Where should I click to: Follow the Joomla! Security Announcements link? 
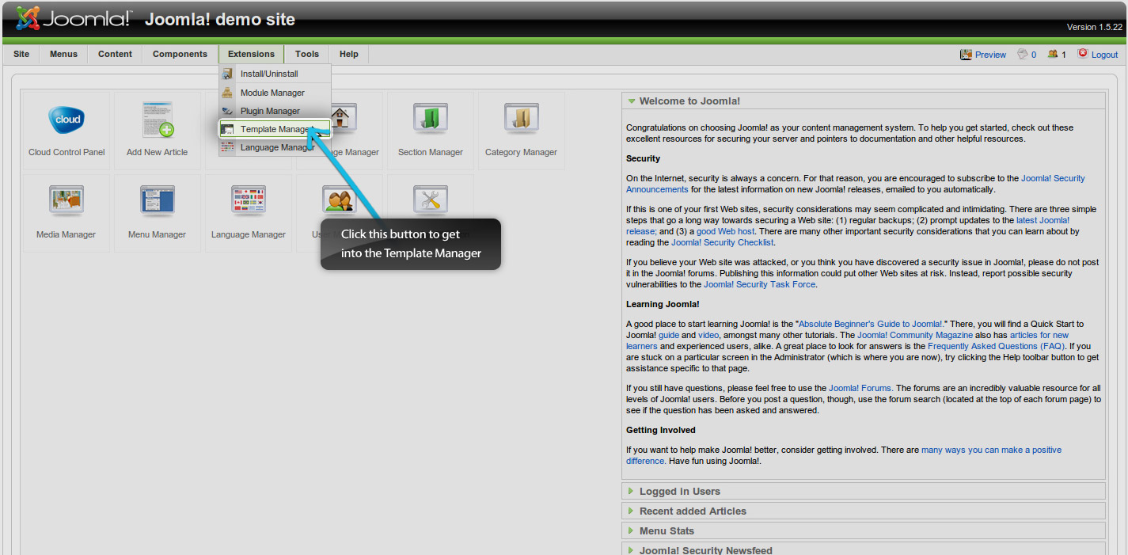tap(856, 184)
